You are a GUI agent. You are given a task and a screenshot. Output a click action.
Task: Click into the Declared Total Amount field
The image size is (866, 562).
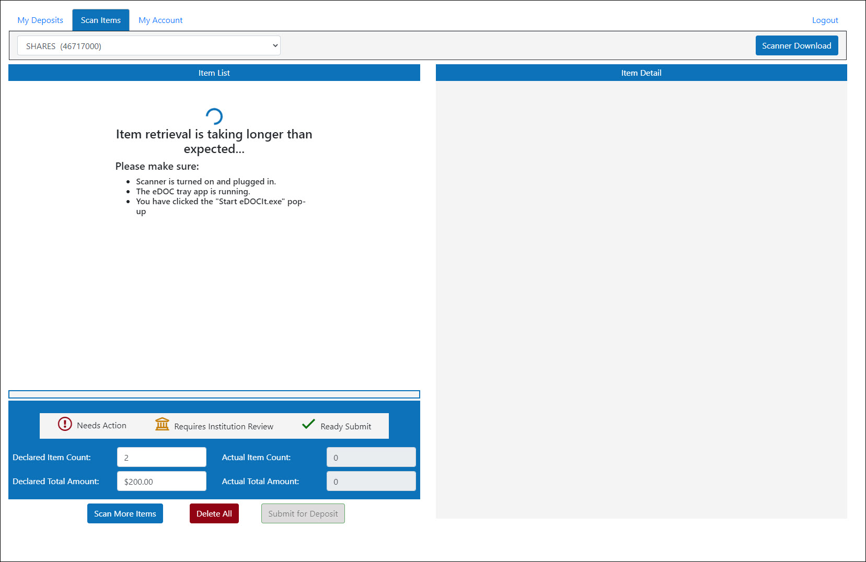pos(161,482)
